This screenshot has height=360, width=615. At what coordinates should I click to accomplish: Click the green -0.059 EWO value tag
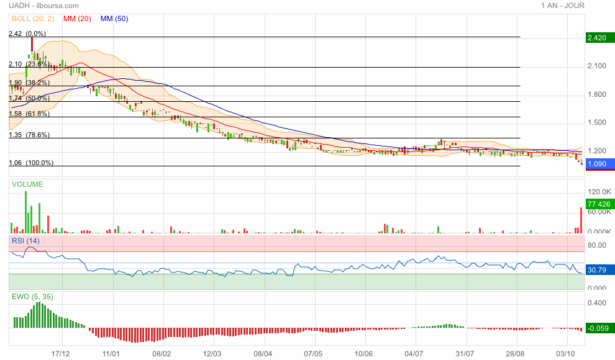tap(599, 328)
